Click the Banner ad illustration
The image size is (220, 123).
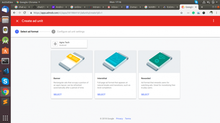[72, 62]
